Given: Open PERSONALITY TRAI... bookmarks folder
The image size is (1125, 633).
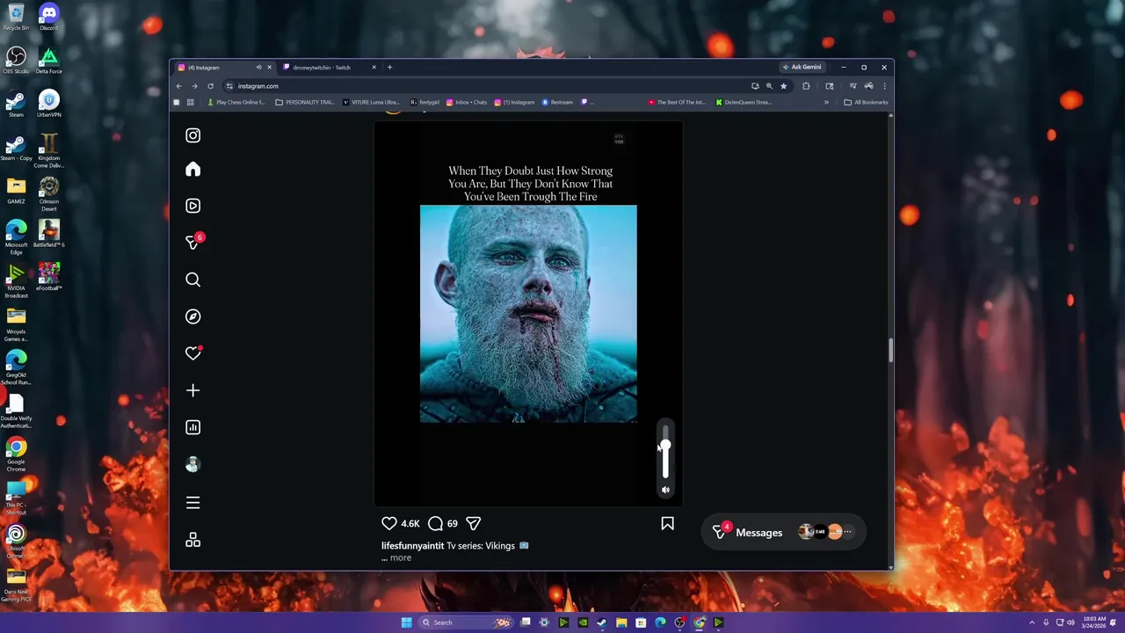Looking at the screenshot, I should [304, 102].
